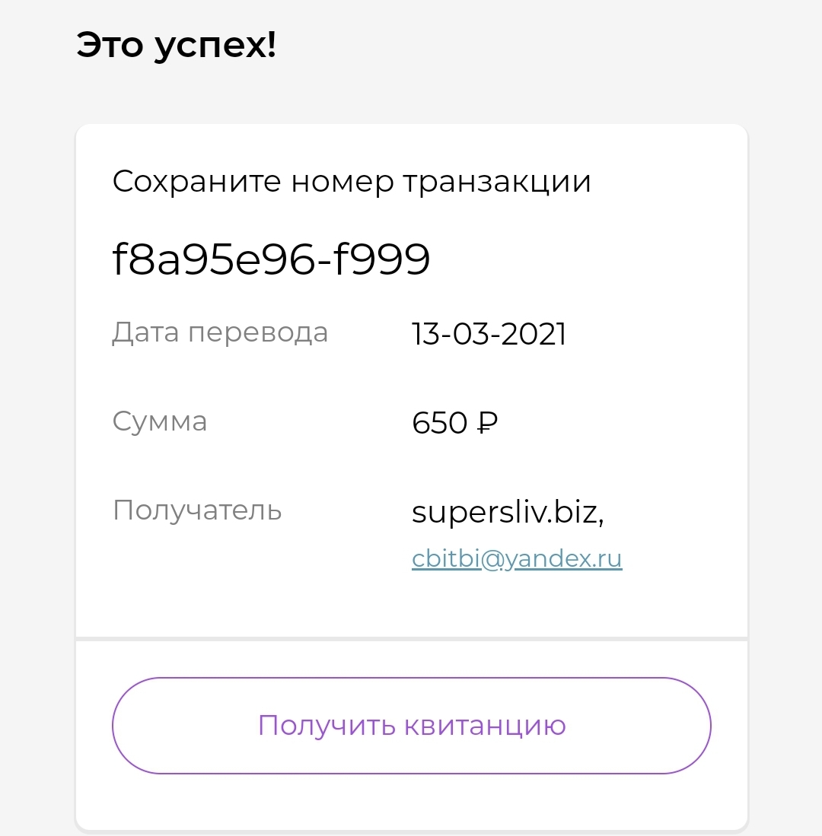Click the word транзакции in the card title
The height and width of the screenshot is (836, 822).
(497, 183)
